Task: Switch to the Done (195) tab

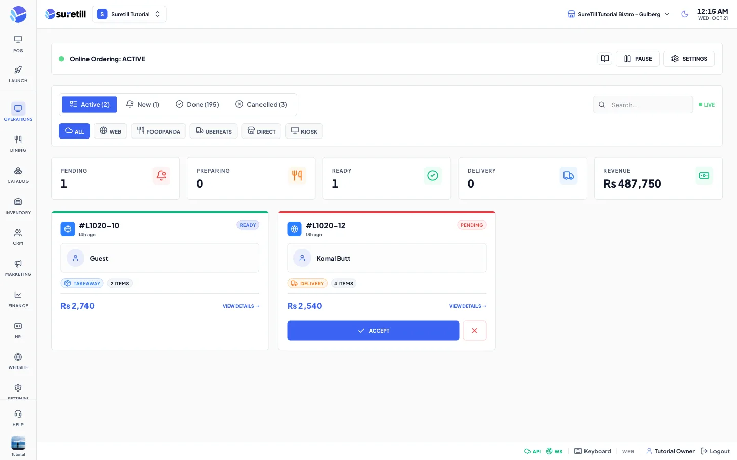Action: coord(197,104)
